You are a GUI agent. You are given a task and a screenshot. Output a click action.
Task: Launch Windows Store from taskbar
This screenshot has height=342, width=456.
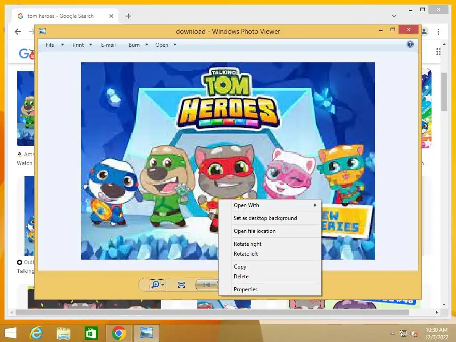click(91, 333)
